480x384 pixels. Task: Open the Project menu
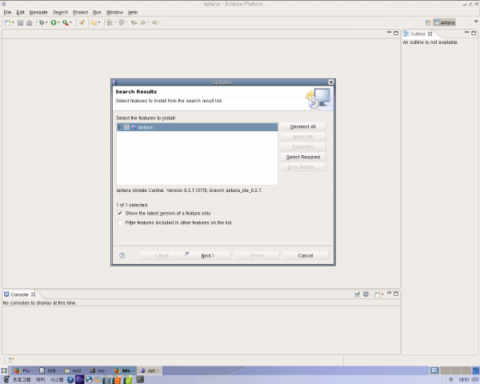pyautogui.click(x=81, y=12)
